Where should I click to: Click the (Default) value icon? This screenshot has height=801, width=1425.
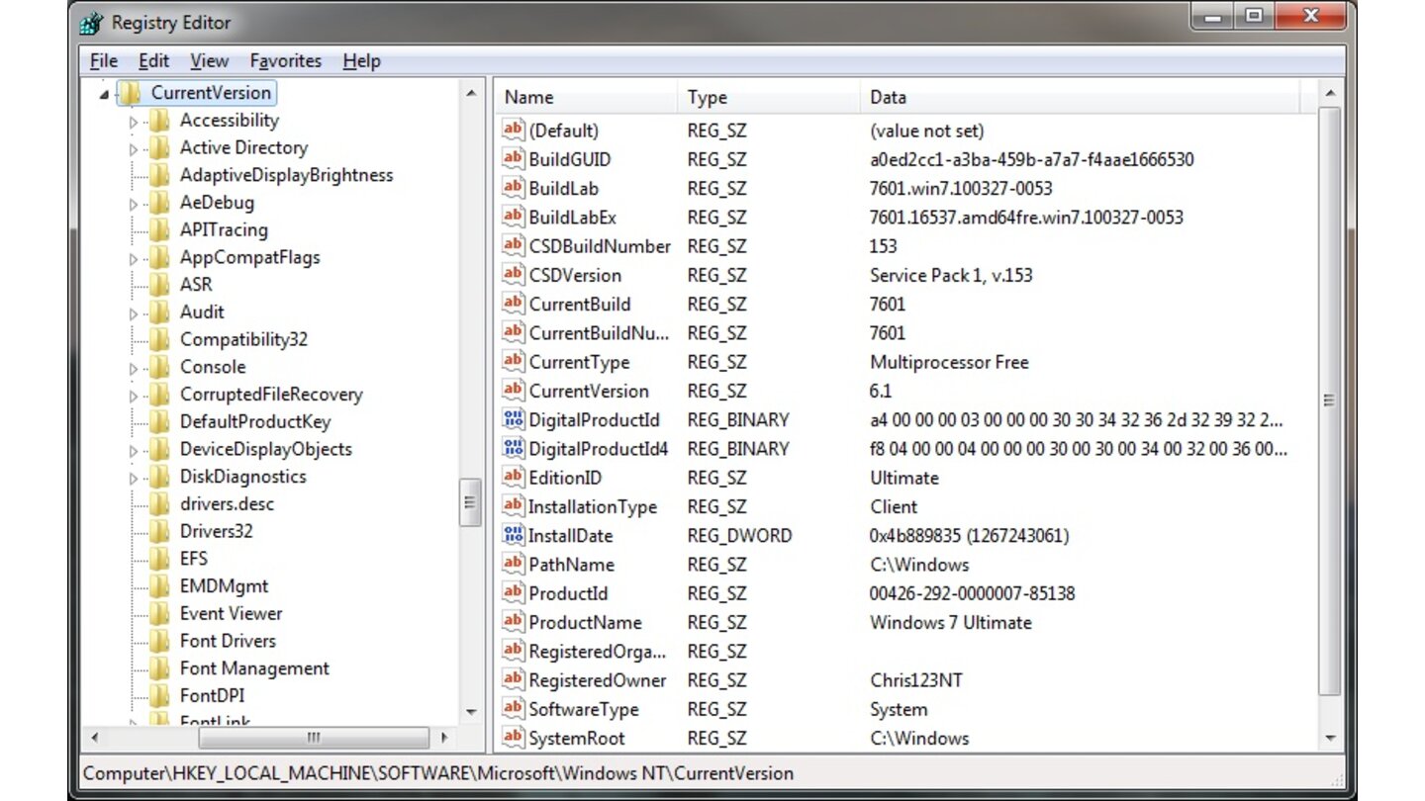513,130
